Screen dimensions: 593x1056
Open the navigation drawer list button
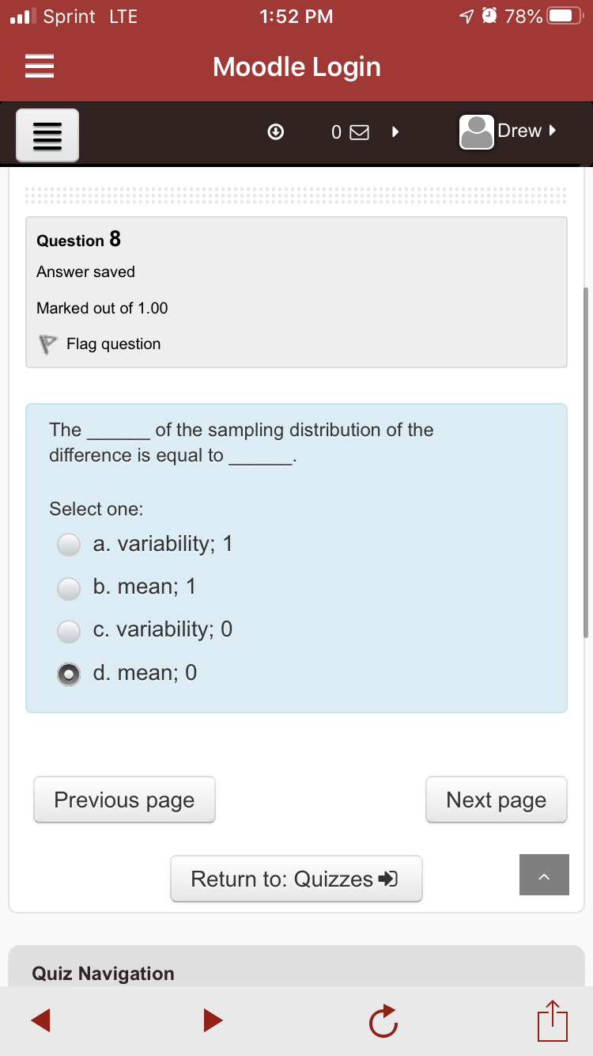coord(48,135)
